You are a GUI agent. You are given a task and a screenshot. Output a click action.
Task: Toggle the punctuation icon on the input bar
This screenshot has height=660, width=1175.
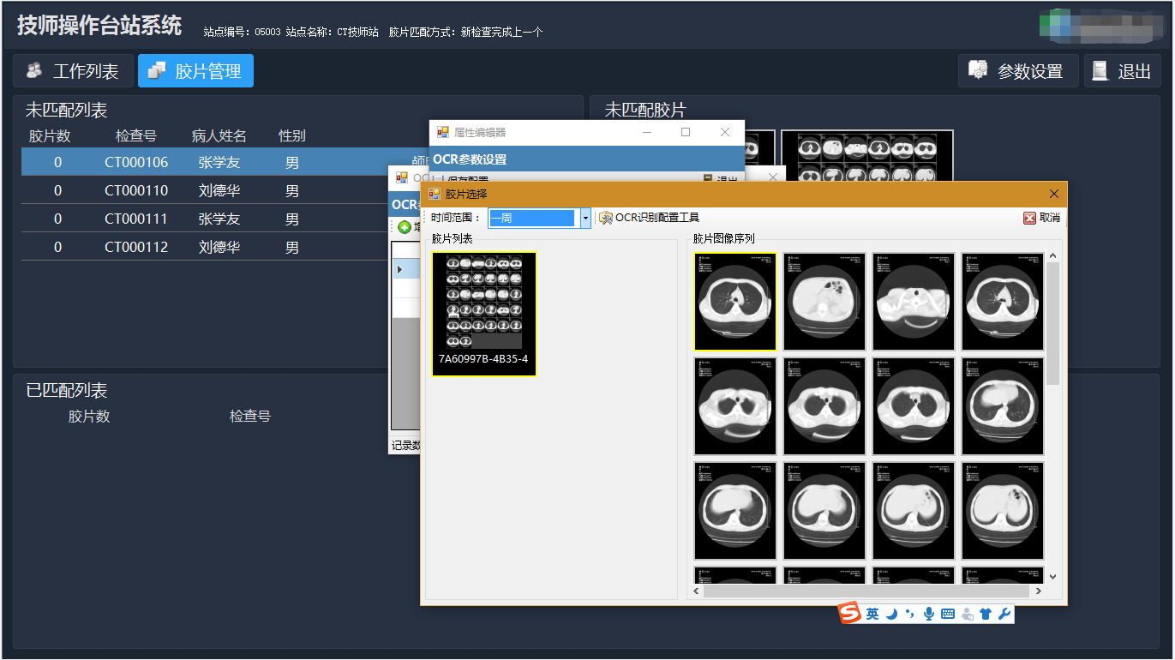point(910,614)
